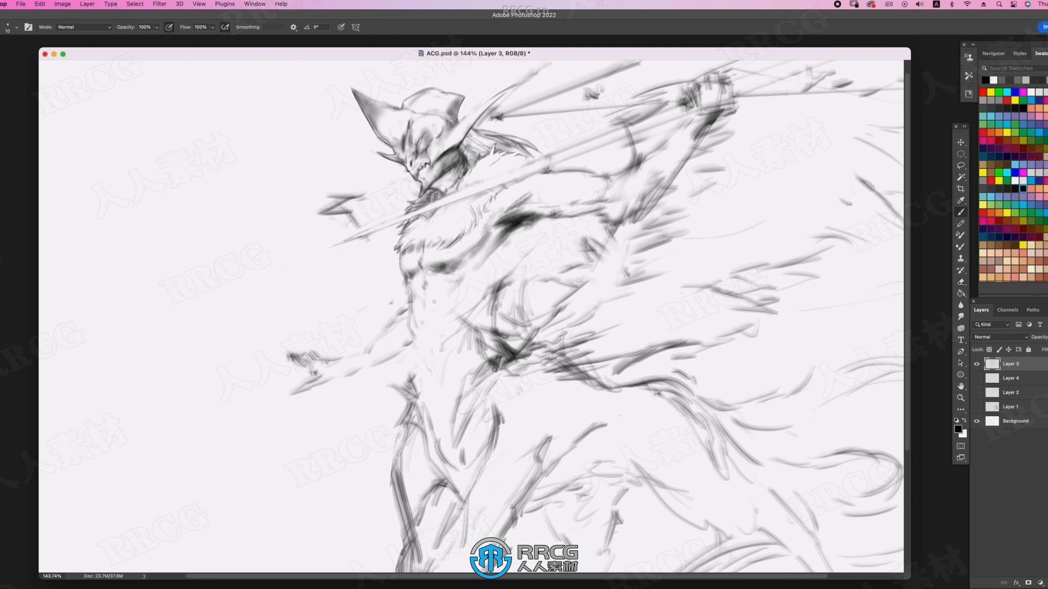Viewport: 1048px width, 589px height.
Task: Show Layer 2 with its visibility box
Action: [x=977, y=392]
